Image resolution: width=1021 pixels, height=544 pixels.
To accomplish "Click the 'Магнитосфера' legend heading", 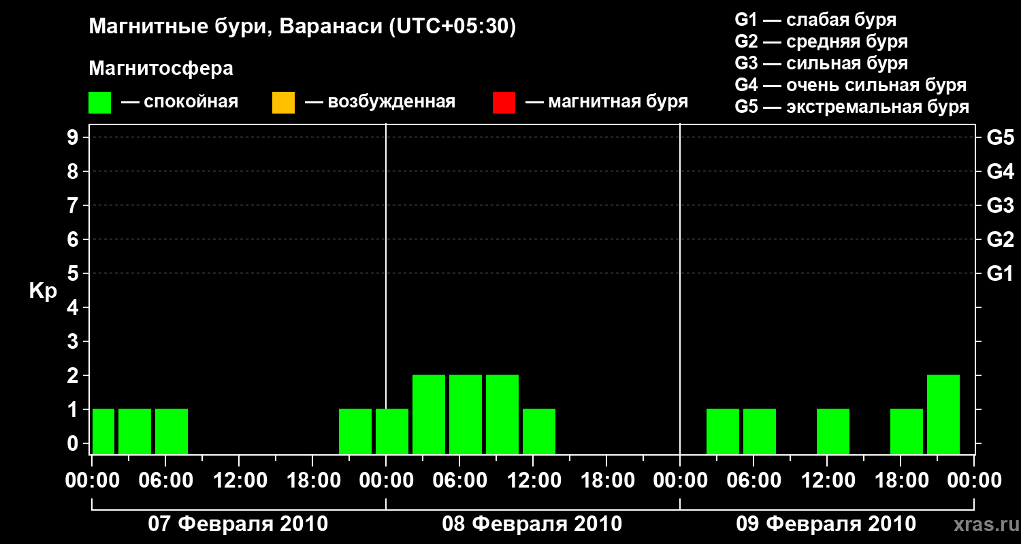I will [x=161, y=69].
